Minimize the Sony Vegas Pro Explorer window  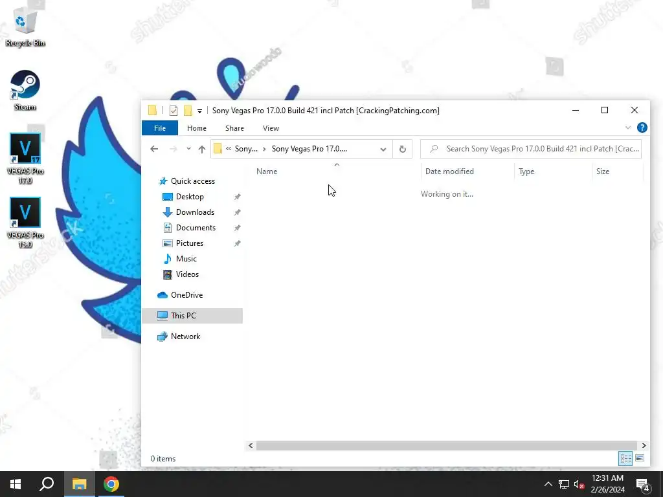[x=576, y=110]
